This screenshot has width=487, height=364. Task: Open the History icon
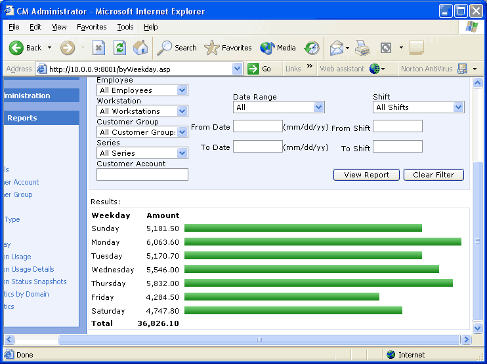click(x=312, y=48)
